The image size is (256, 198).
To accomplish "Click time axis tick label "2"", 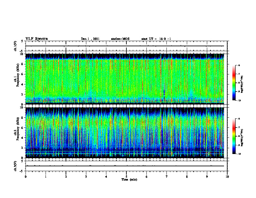I will 66,177.
